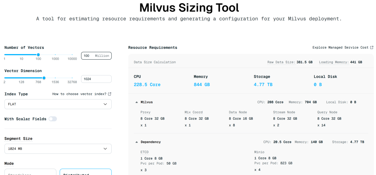Viewport: 376px width, 175px height.
Task: Open How to choose vector index link
Action: pyautogui.click(x=79, y=94)
